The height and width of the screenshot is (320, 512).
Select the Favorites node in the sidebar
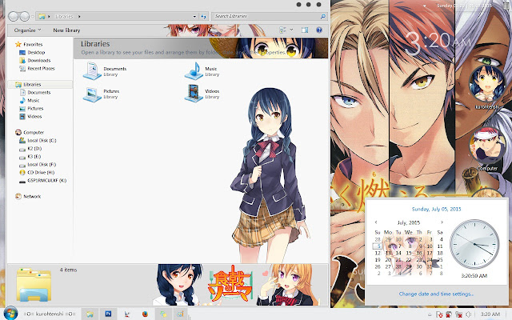tap(29, 44)
